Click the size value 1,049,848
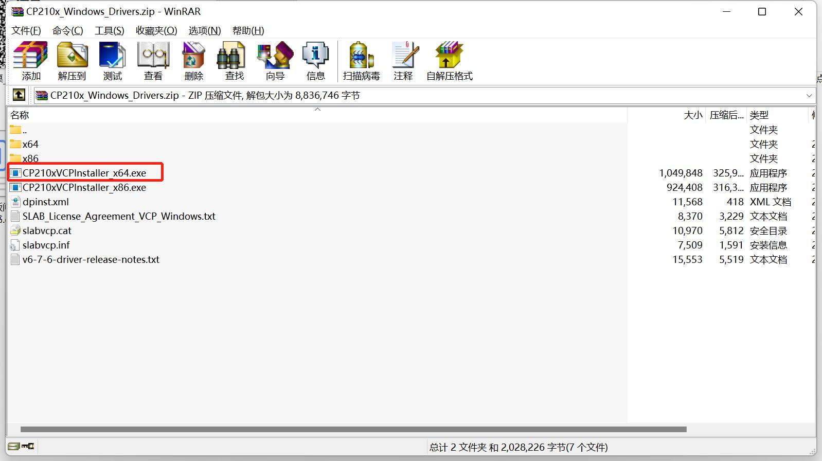Viewport: 822px width, 461px height. [681, 173]
